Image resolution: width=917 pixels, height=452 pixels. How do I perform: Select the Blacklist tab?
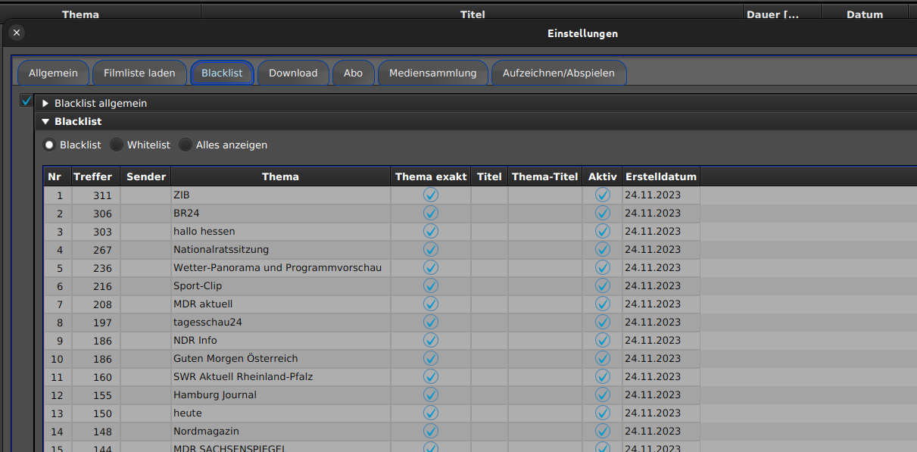(x=222, y=73)
